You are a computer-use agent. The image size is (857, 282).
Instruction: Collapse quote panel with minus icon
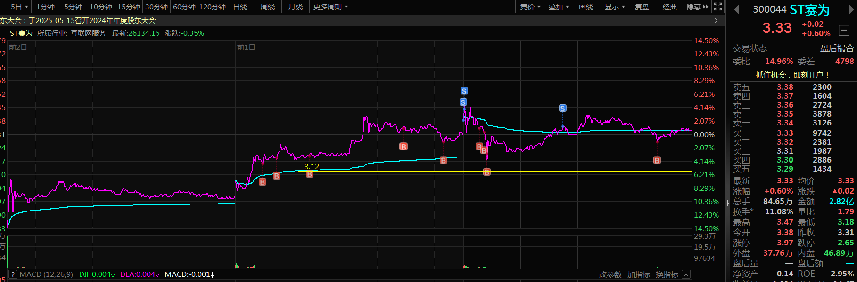[x=844, y=31]
